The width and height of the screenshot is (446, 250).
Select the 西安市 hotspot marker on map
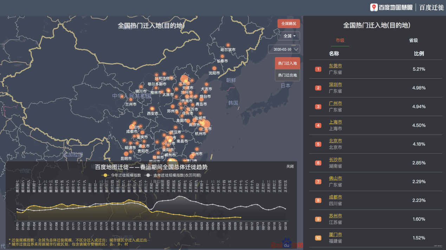point(152,109)
